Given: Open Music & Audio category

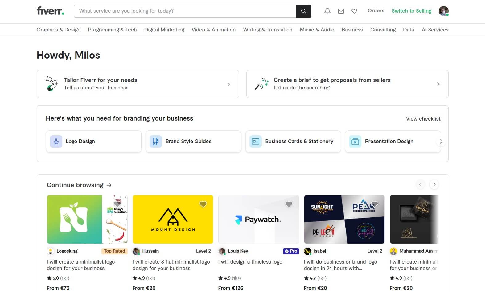Looking at the screenshot, I should (x=317, y=30).
